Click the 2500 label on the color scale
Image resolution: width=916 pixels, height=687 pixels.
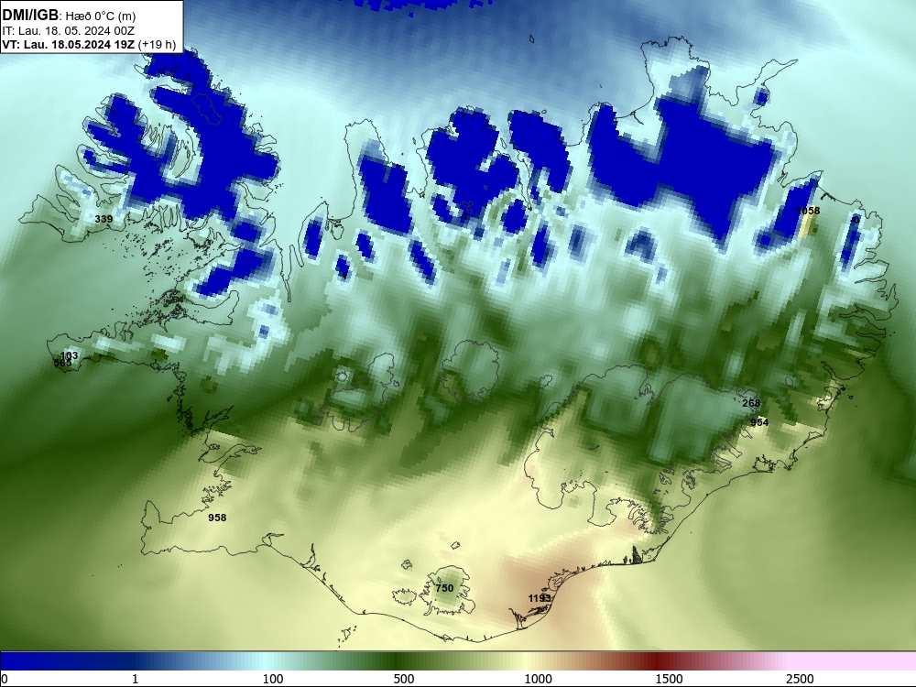[x=800, y=679]
